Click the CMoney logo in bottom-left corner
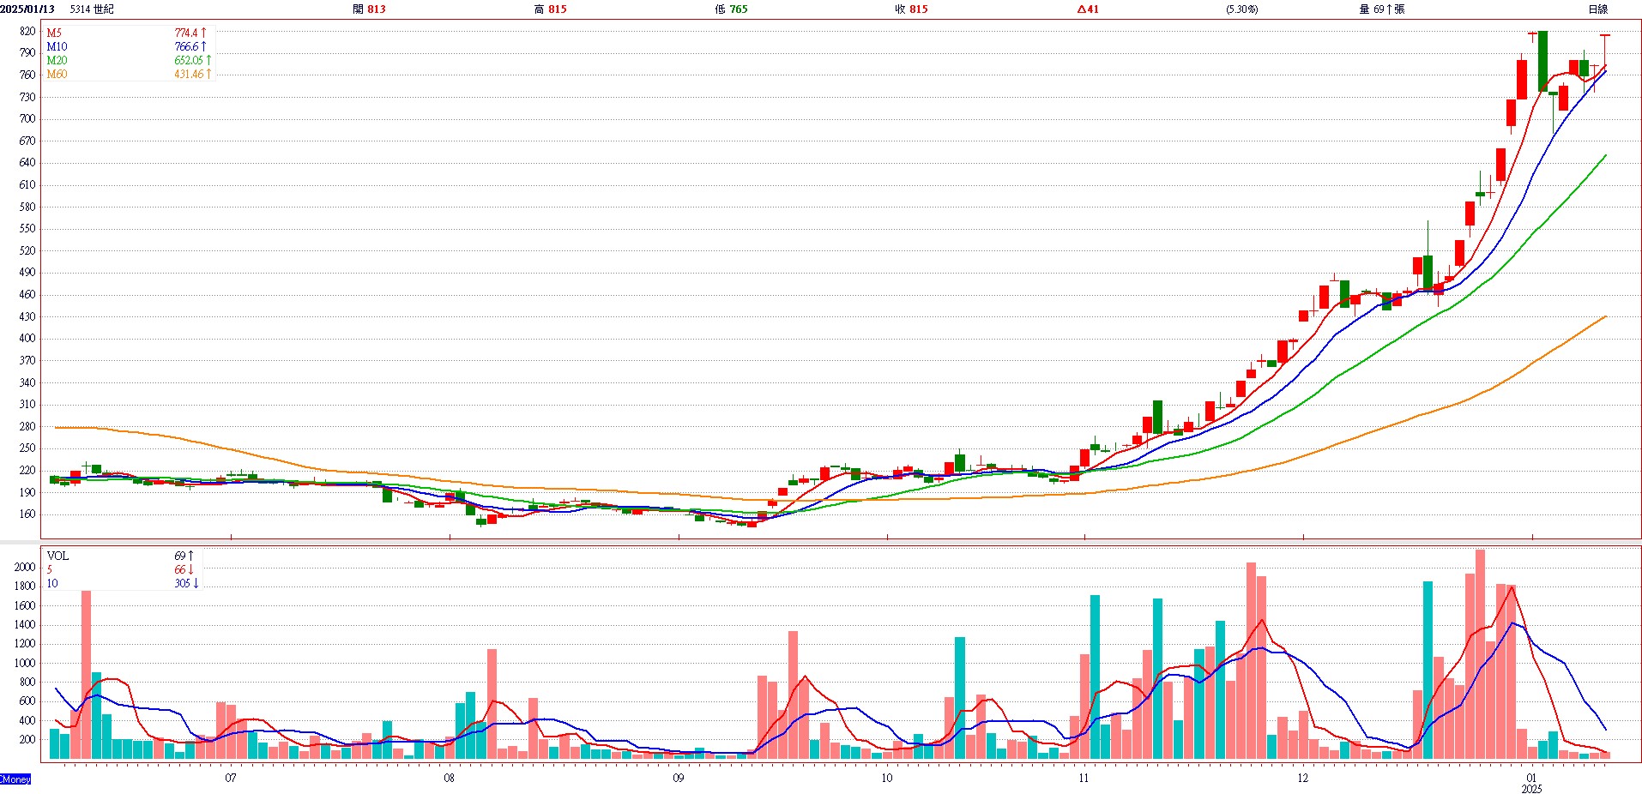1642x794 pixels. pos(15,779)
